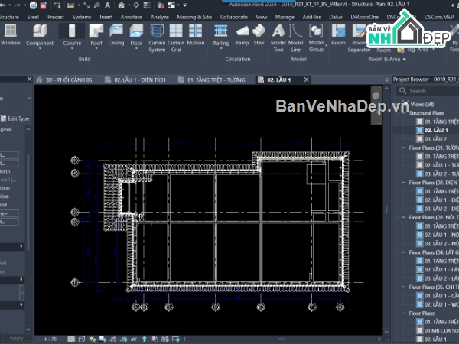Click the Text 'A' icon in quick access toolbar
This screenshot has height=344, width=459.
(x=107, y=5)
